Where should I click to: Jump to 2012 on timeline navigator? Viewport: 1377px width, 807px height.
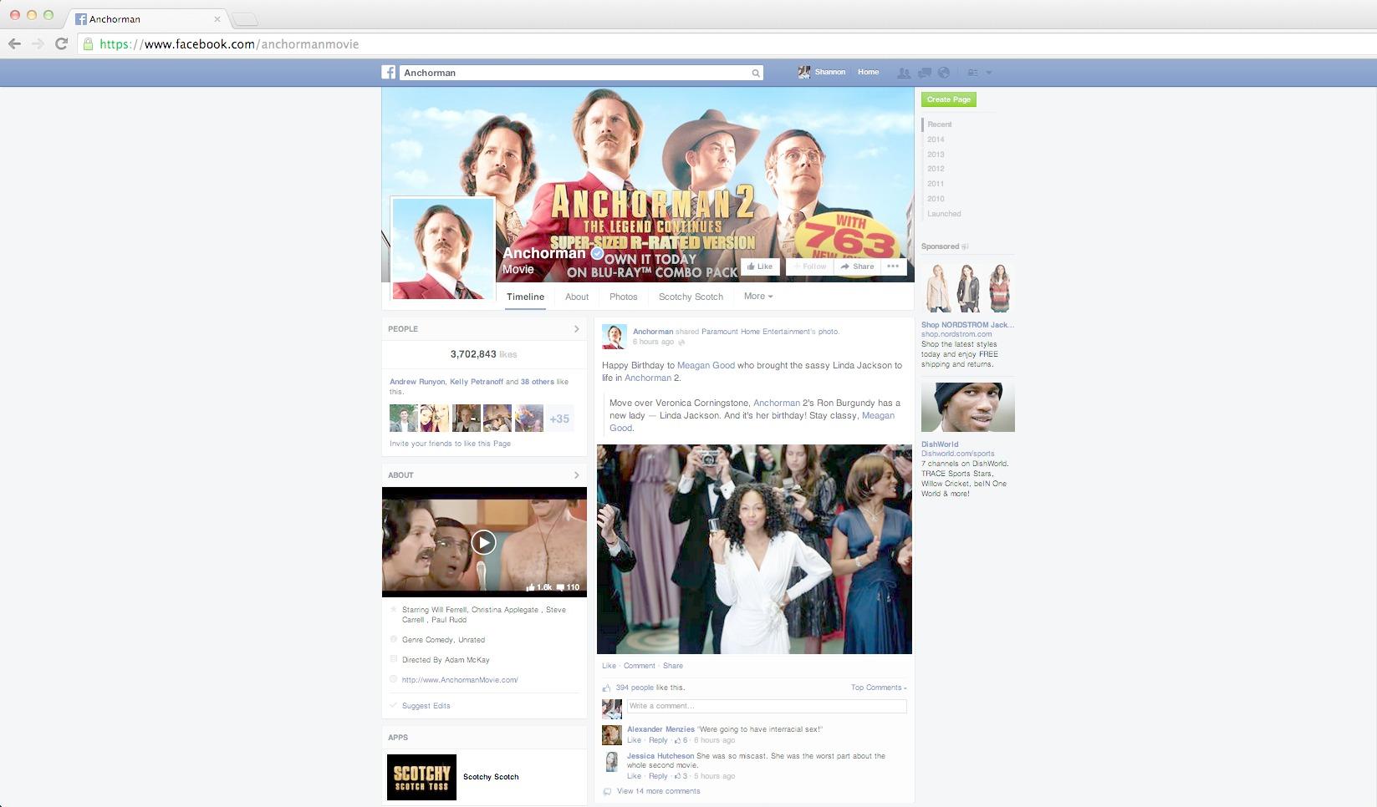(936, 169)
